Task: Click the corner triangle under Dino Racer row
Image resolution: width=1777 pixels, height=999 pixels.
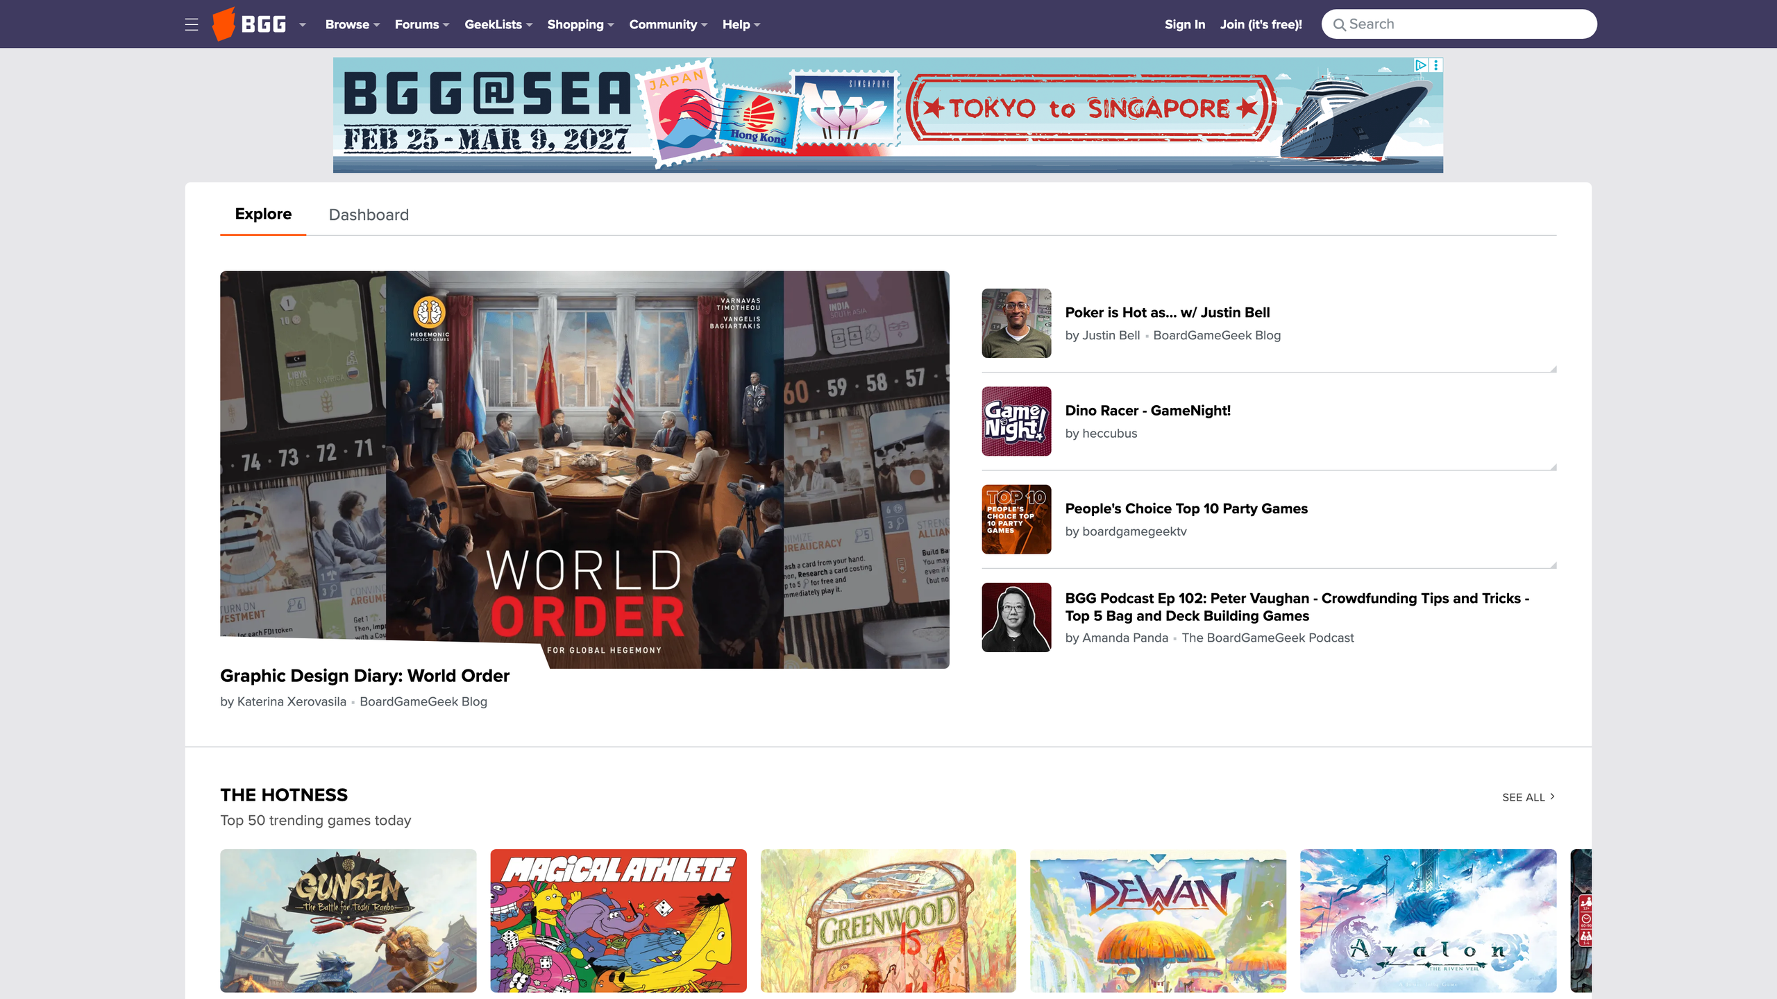Action: pyautogui.click(x=1553, y=467)
